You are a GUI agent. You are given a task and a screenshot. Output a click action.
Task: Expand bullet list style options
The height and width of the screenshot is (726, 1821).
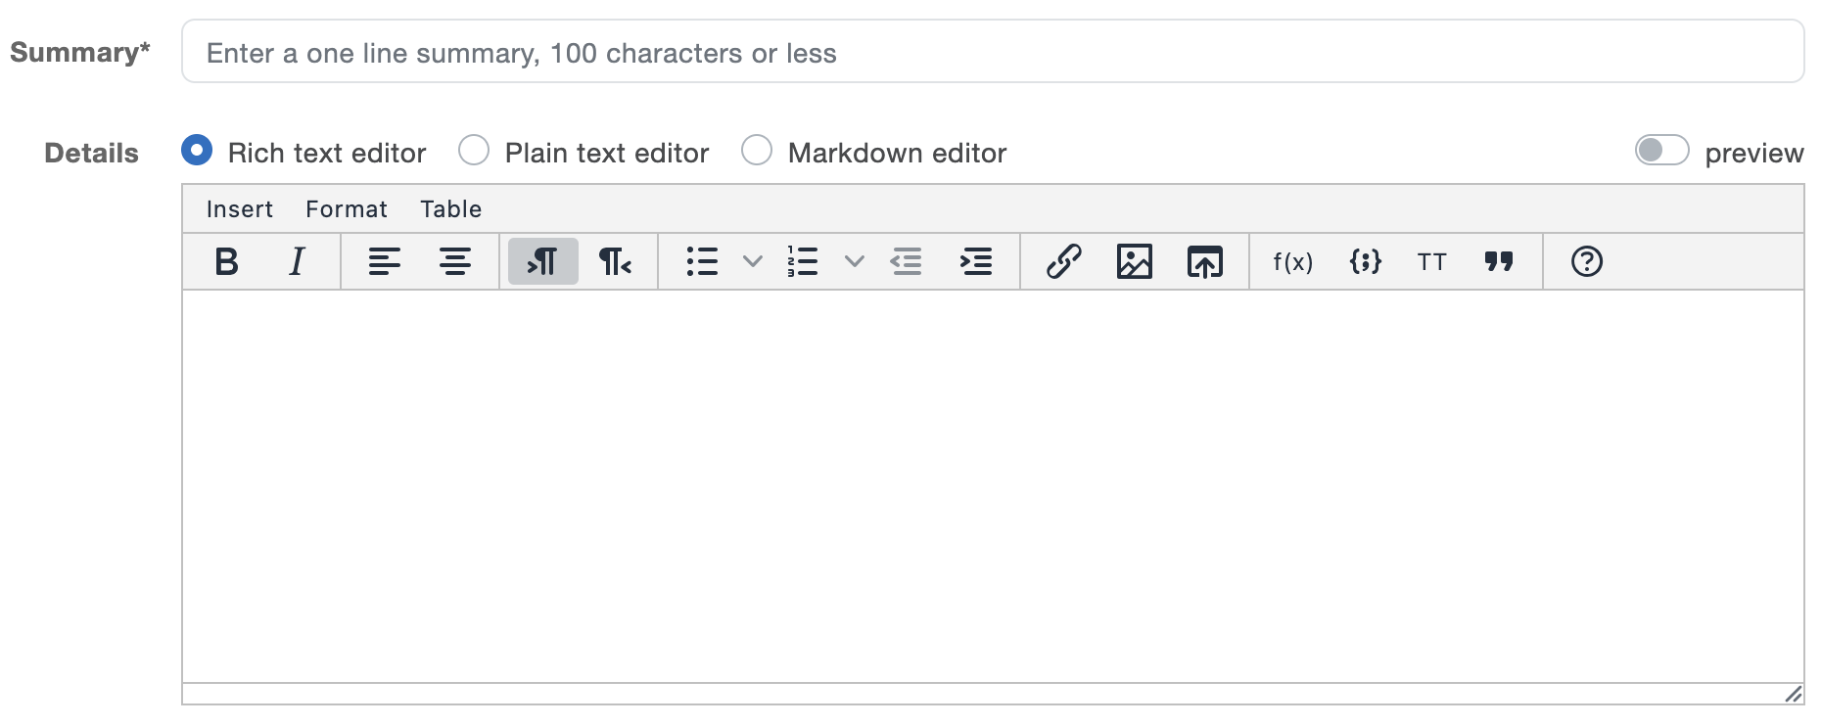click(752, 261)
